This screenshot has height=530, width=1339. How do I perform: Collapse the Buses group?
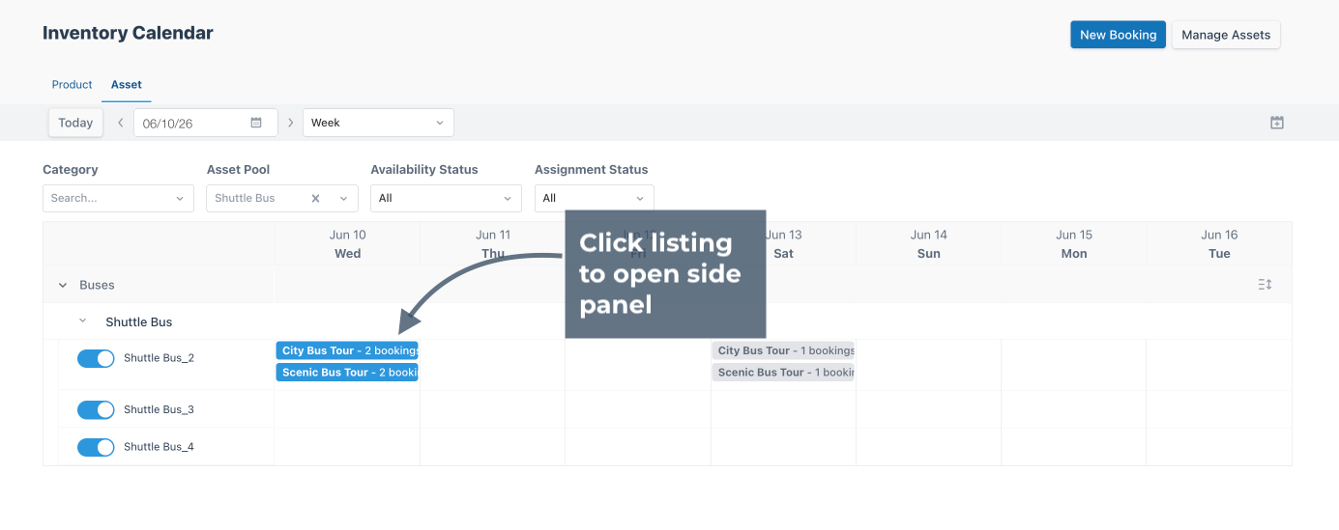pyautogui.click(x=63, y=285)
